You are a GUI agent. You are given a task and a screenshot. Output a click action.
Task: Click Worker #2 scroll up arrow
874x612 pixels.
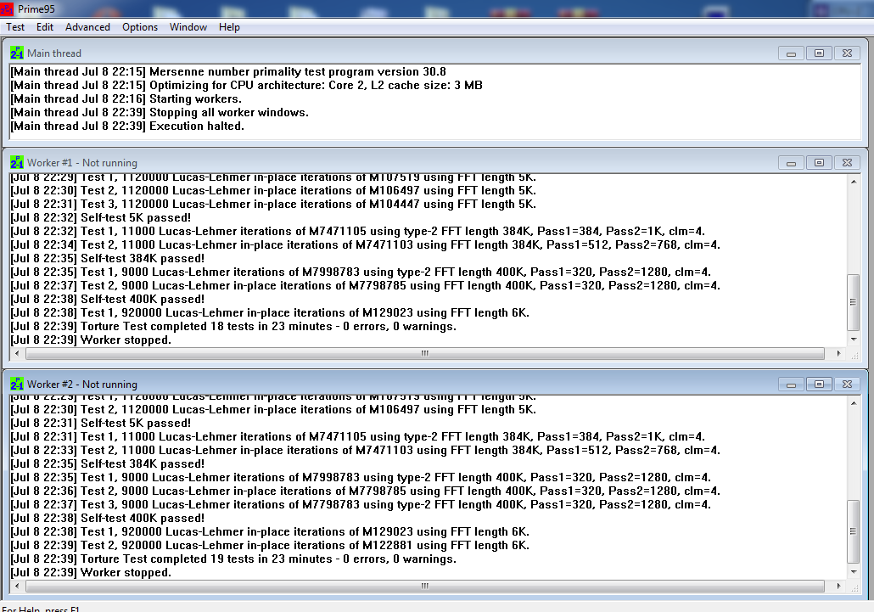tap(854, 403)
